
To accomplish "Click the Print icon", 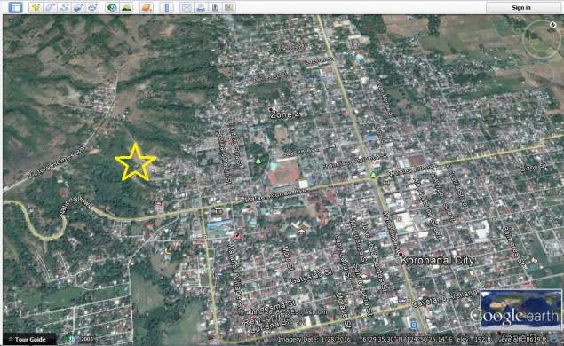I will point(201,7).
